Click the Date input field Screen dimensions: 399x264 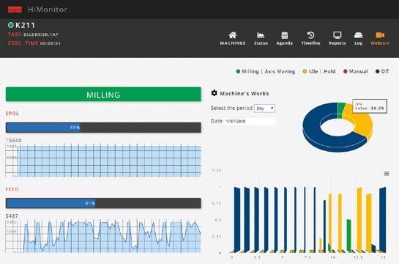coord(250,121)
